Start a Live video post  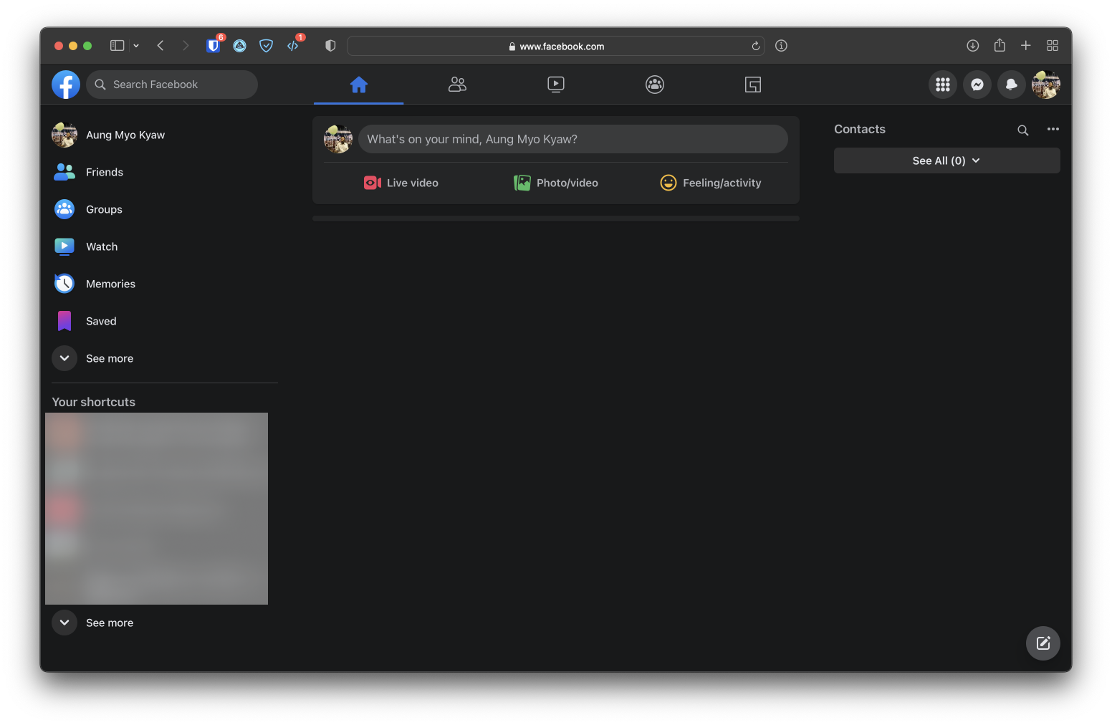(401, 183)
